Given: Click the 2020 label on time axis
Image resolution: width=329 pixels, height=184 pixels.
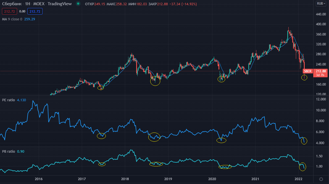Looking at the screenshot, I should point(212,179).
